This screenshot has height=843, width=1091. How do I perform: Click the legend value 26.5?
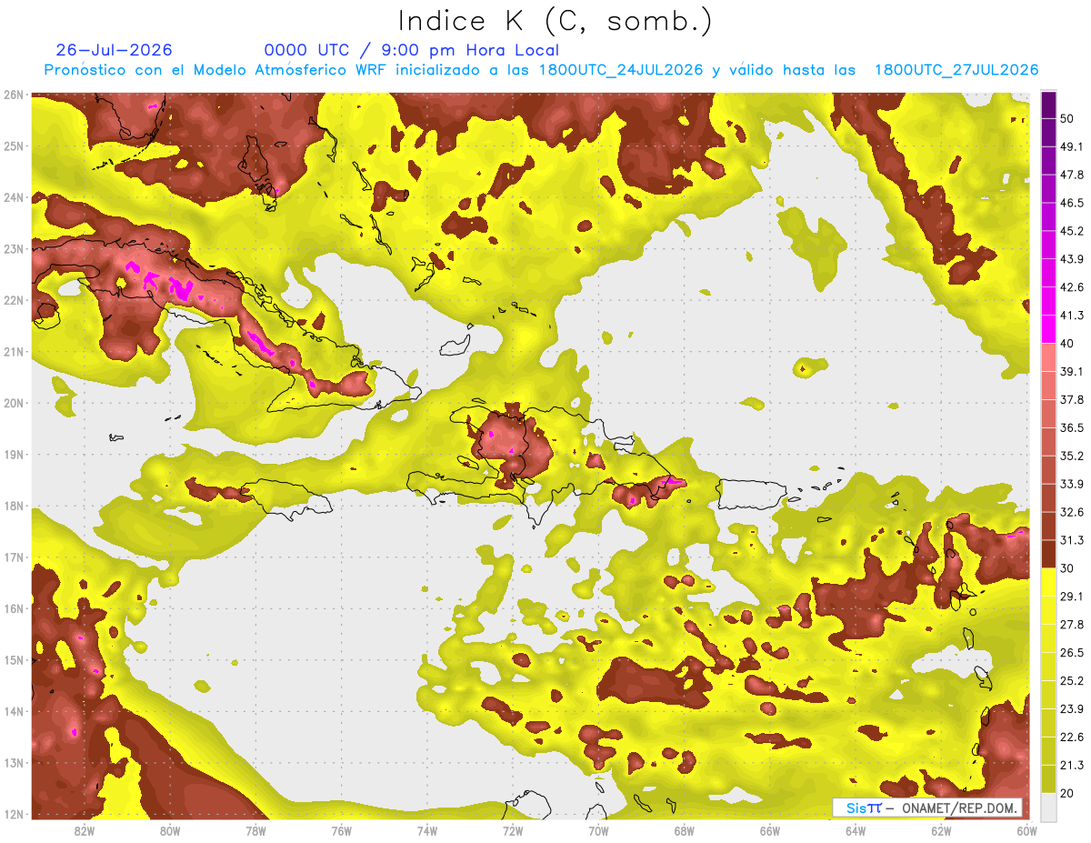1072,652
